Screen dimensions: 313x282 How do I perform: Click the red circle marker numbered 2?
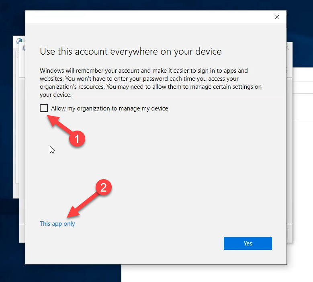click(103, 188)
